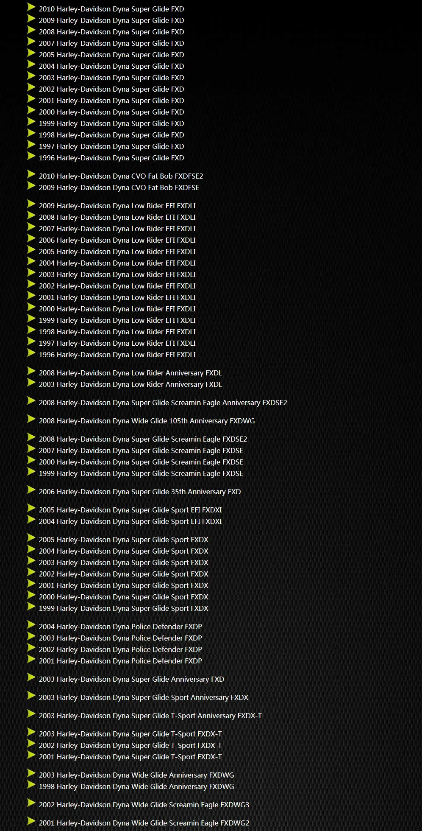Select 1999 Dyna Low Rider EFI FXDLI entry

[117, 320]
